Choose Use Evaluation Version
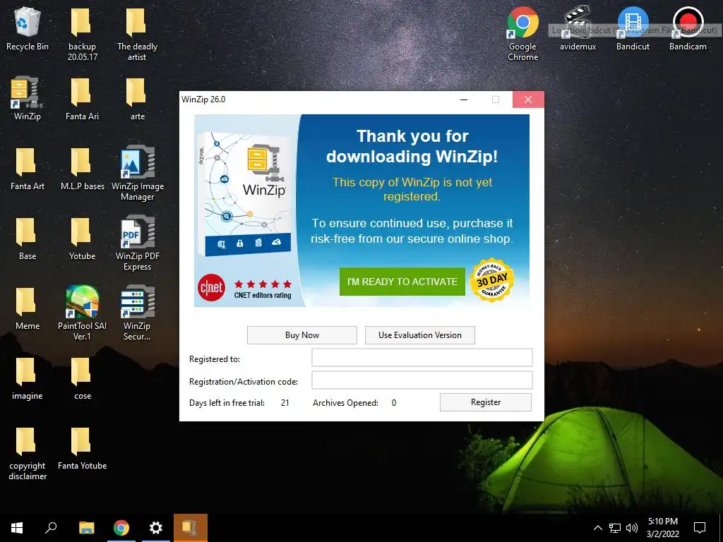Viewport: 723px width, 542px height. click(x=420, y=335)
